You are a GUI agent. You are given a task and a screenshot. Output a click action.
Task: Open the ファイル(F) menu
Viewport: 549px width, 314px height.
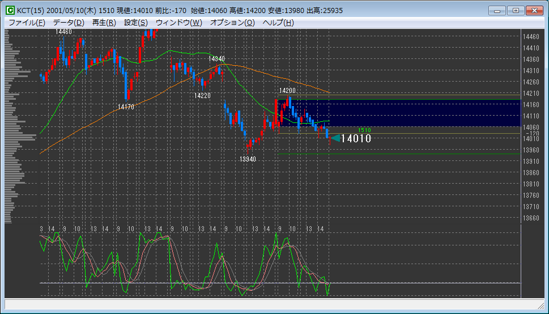(x=27, y=23)
